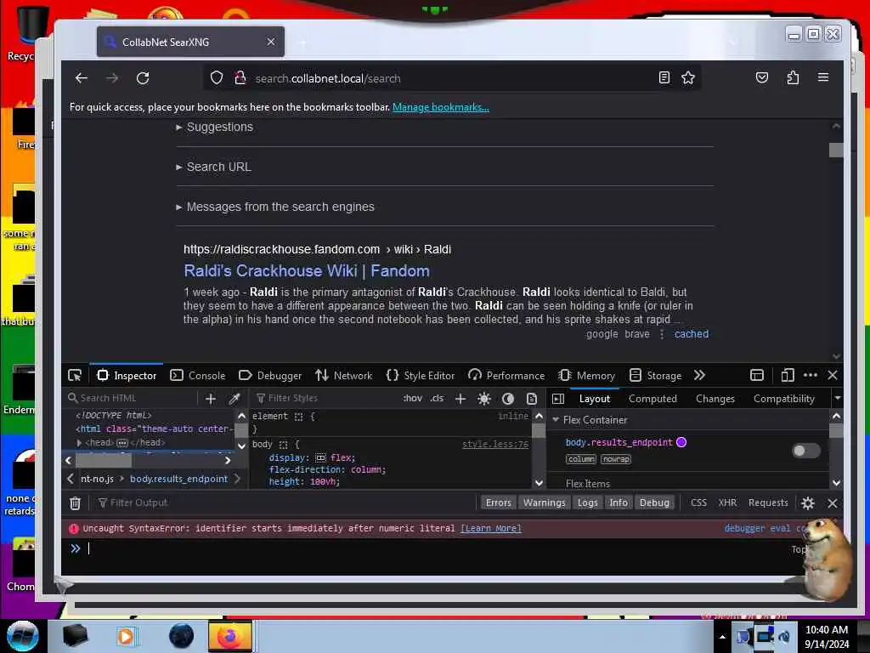Open console settings gear icon
This screenshot has height=653, width=870.
coord(807,503)
